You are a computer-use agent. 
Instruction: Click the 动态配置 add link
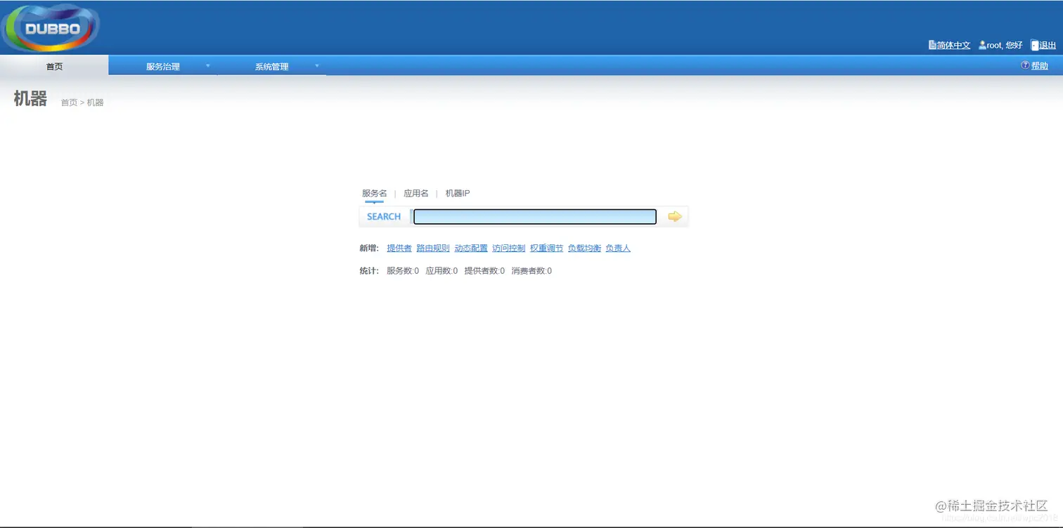pos(471,248)
